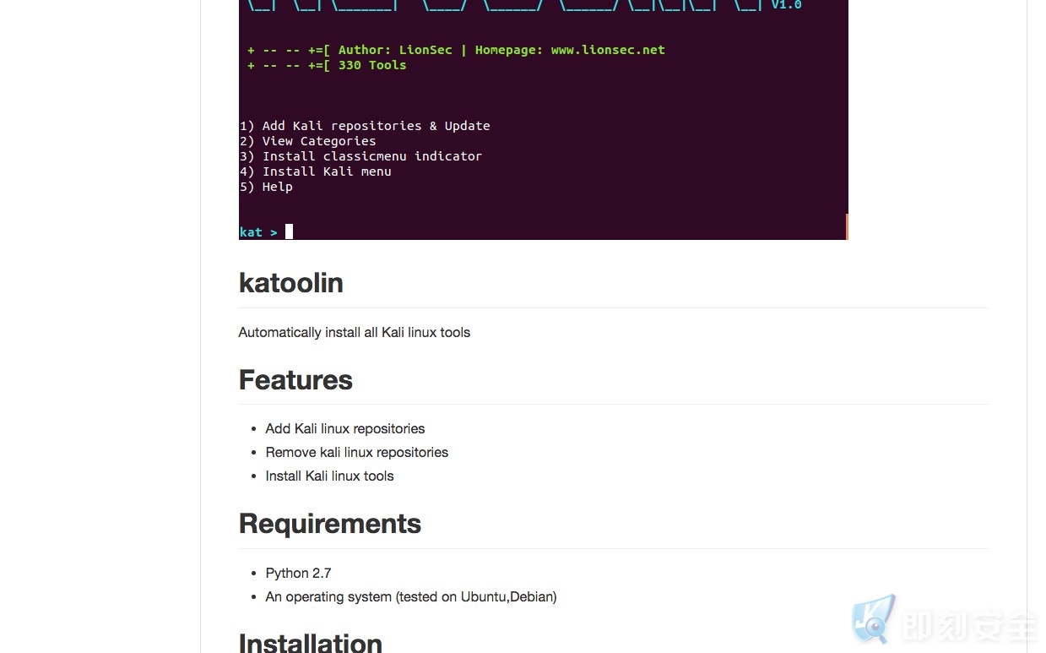The height and width of the screenshot is (653, 1046).
Task: Click 'Add Kali linux repositories' list item
Action: 345,429
